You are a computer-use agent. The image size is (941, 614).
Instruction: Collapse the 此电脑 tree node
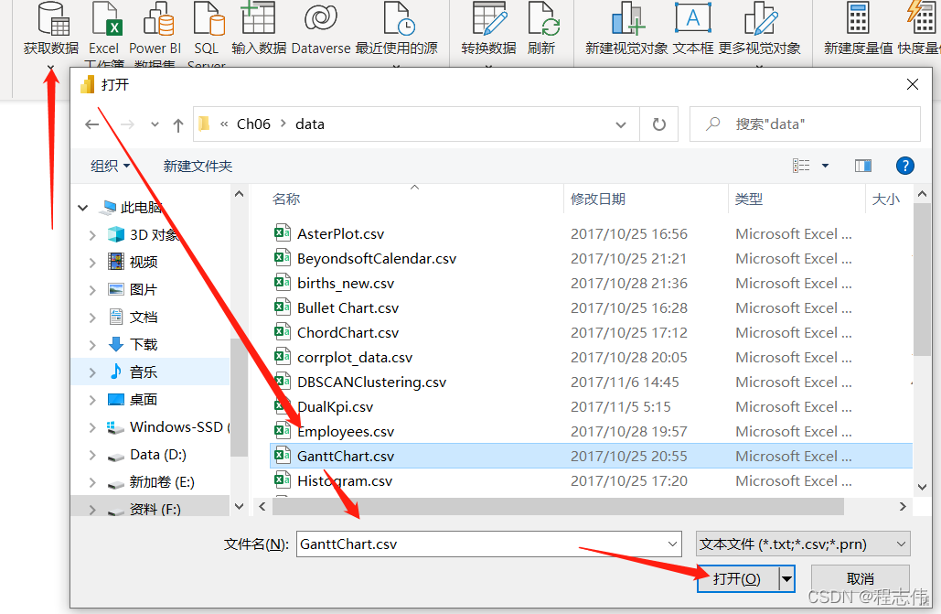(x=83, y=208)
